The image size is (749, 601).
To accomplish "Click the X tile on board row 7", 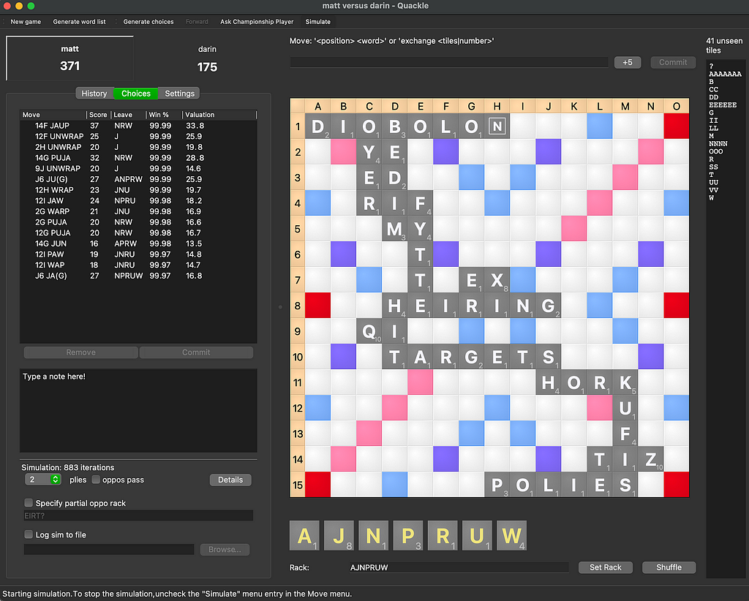I will pos(497,280).
